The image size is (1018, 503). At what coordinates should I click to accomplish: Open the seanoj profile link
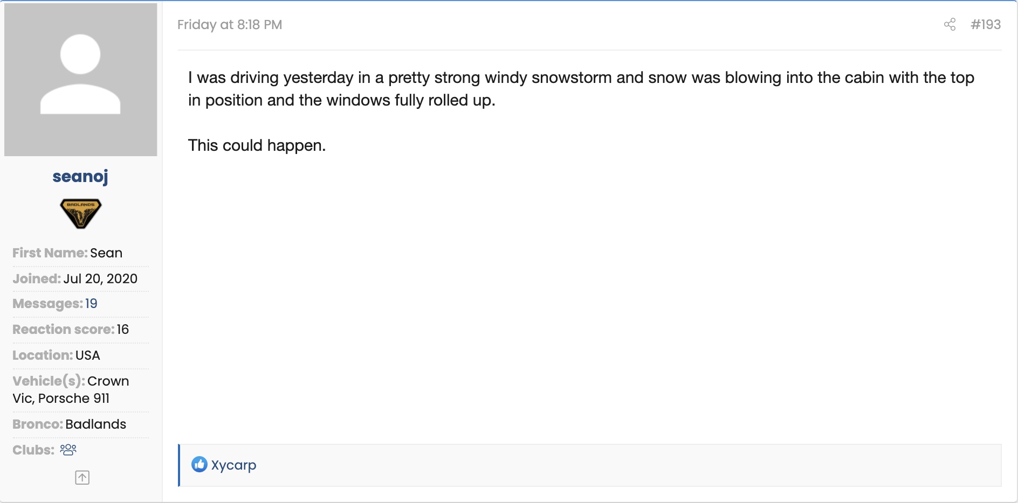80,177
